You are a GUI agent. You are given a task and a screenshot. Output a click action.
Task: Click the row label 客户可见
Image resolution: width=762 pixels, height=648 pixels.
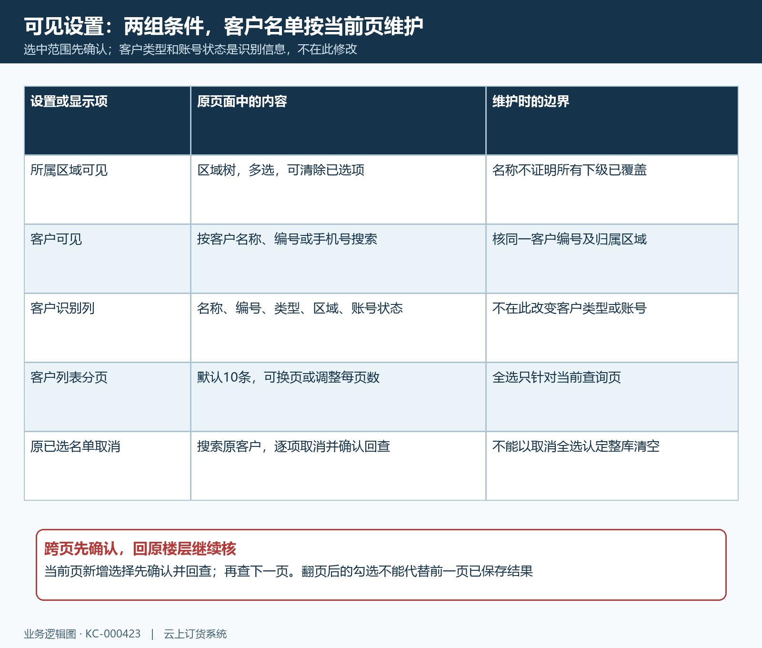(108, 259)
